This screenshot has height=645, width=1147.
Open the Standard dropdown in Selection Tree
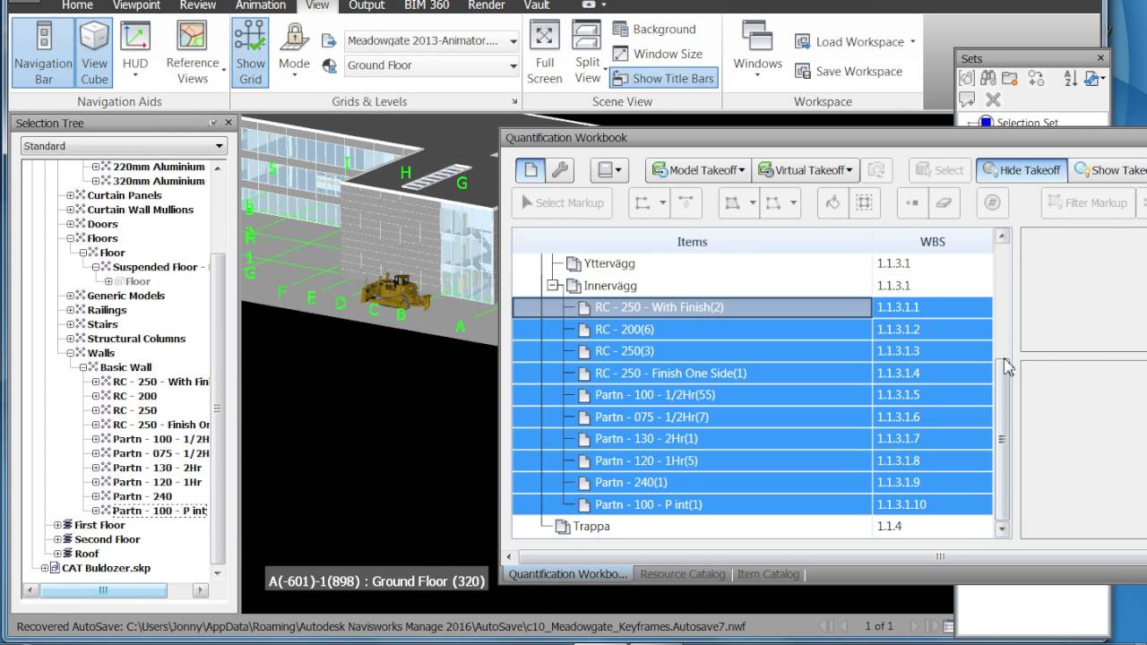[x=124, y=146]
